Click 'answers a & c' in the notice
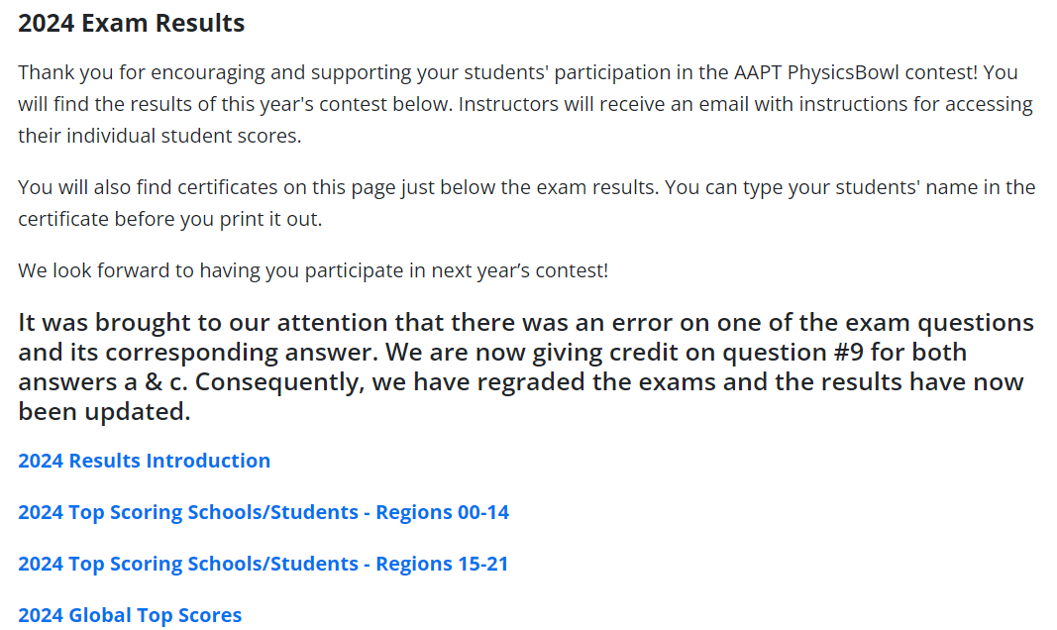Image resolution: width=1057 pixels, height=630 pixels. [102, 382]
